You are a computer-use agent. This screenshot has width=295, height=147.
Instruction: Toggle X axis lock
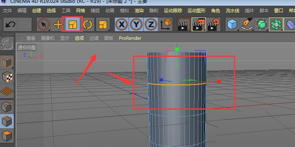point(122,25)
